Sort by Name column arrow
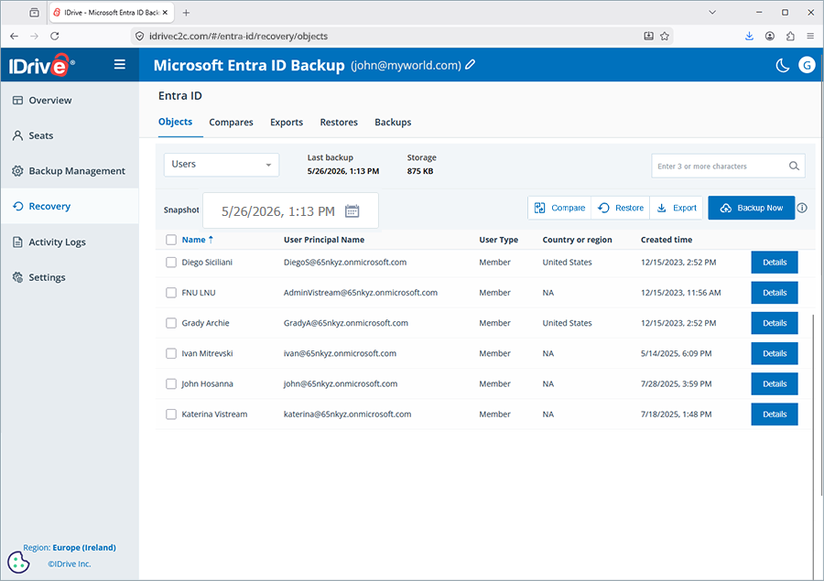This screenshot has width=824, height=581. [x=211, y=240]
